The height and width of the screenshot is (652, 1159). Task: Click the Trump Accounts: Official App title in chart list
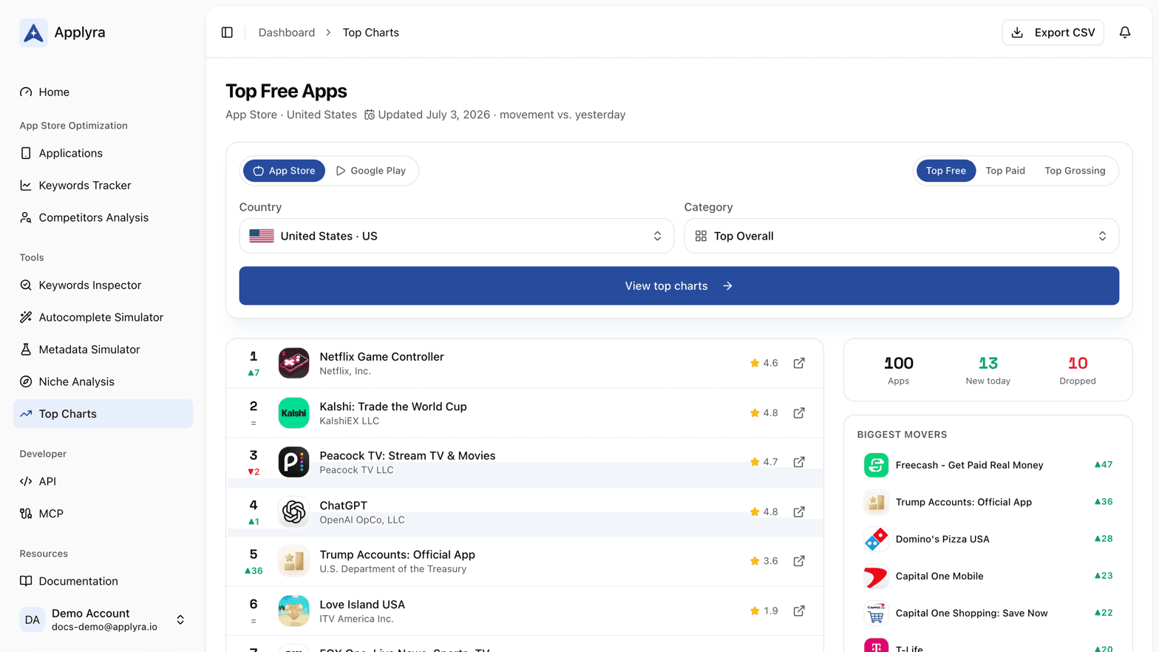pos(397,554)
